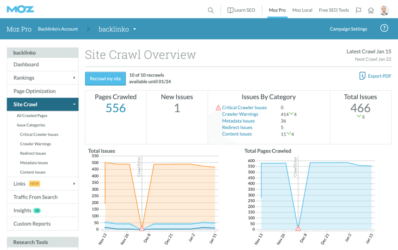The image size is (398, 250).
Task: Open Traffic From Search
Action: point(43,197)
